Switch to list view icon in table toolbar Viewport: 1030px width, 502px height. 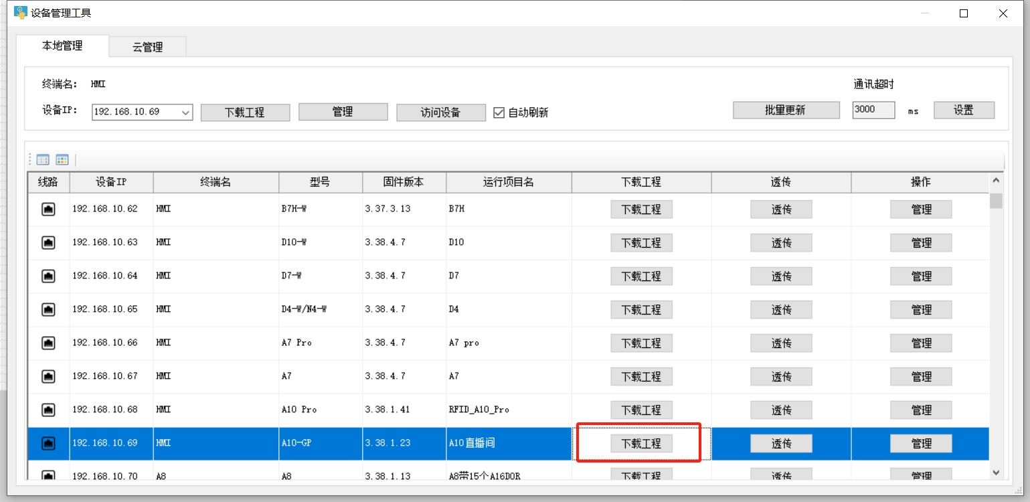pos(43,160)
